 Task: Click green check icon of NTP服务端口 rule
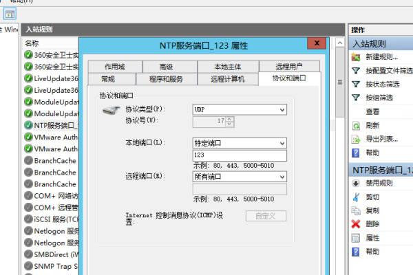coord(28,125)
